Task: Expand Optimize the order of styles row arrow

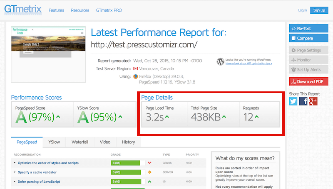Action: pos(15,163)
